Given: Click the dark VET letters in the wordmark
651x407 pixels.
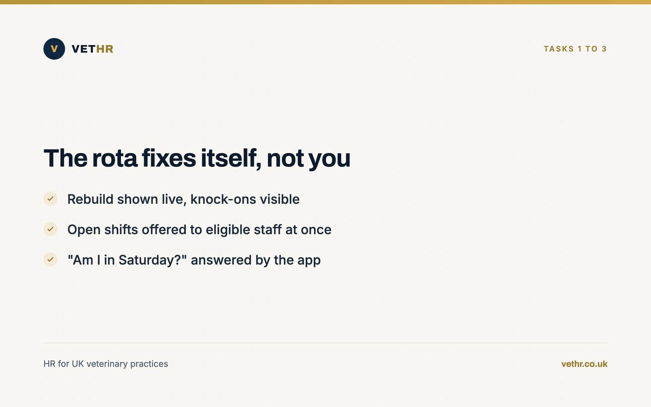Looking at the screenshot, I should (x=84, y=49).
